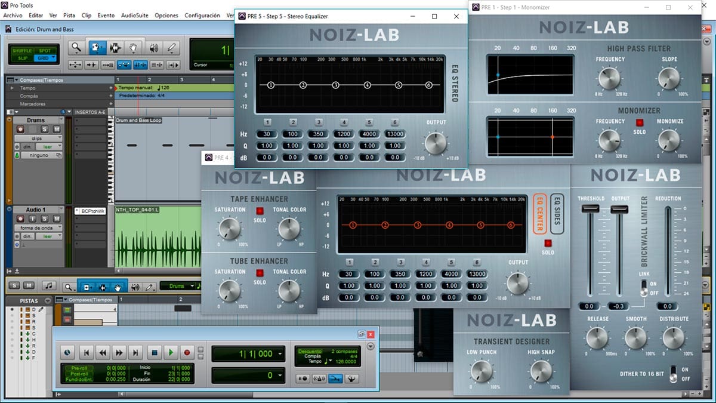Click the Stop button in Transport window
The width and height of the screenshot is (716, 403).
(x=155, y=352)
